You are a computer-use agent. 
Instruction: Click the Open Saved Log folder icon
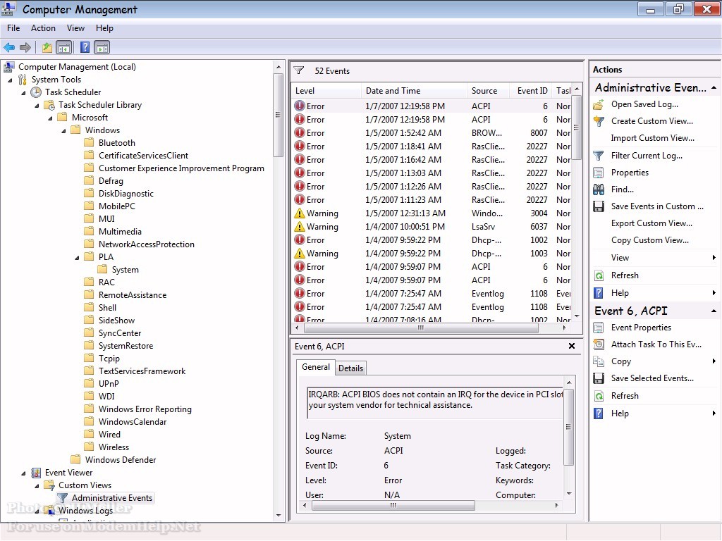click(x=599, y=104)
